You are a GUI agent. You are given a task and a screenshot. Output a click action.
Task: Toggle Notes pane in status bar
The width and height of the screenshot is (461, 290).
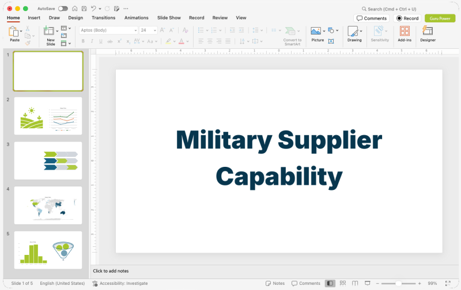[x=275, y=283]
